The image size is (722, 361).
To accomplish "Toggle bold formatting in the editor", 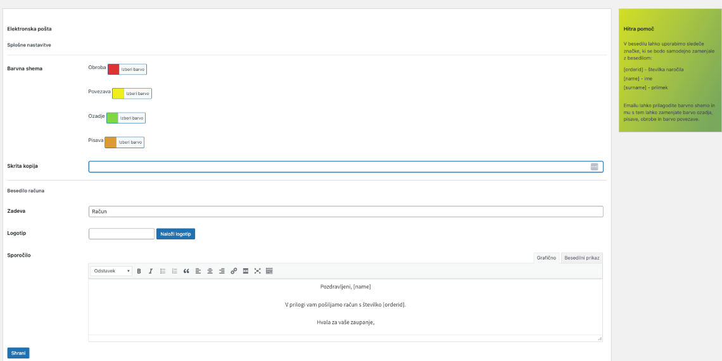I will [x=139, y=271].
